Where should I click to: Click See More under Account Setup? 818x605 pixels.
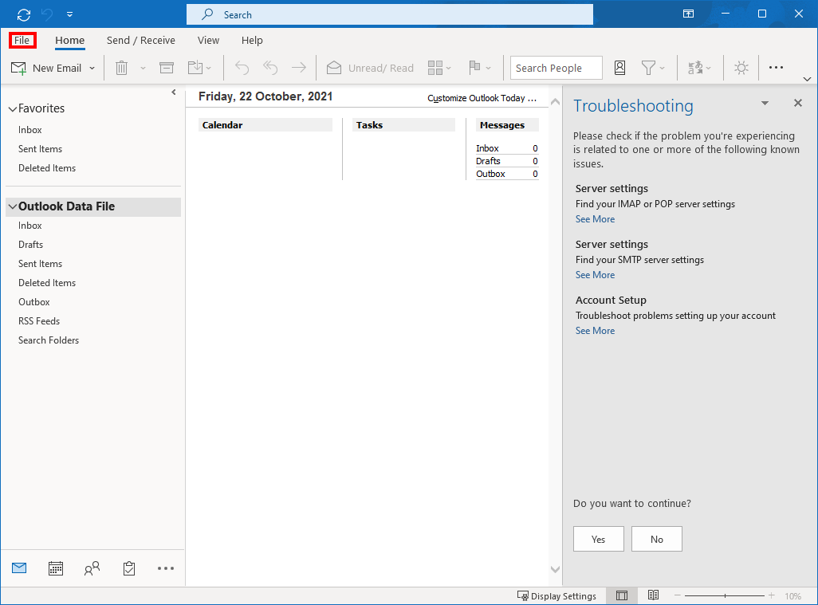pos(595,331)
